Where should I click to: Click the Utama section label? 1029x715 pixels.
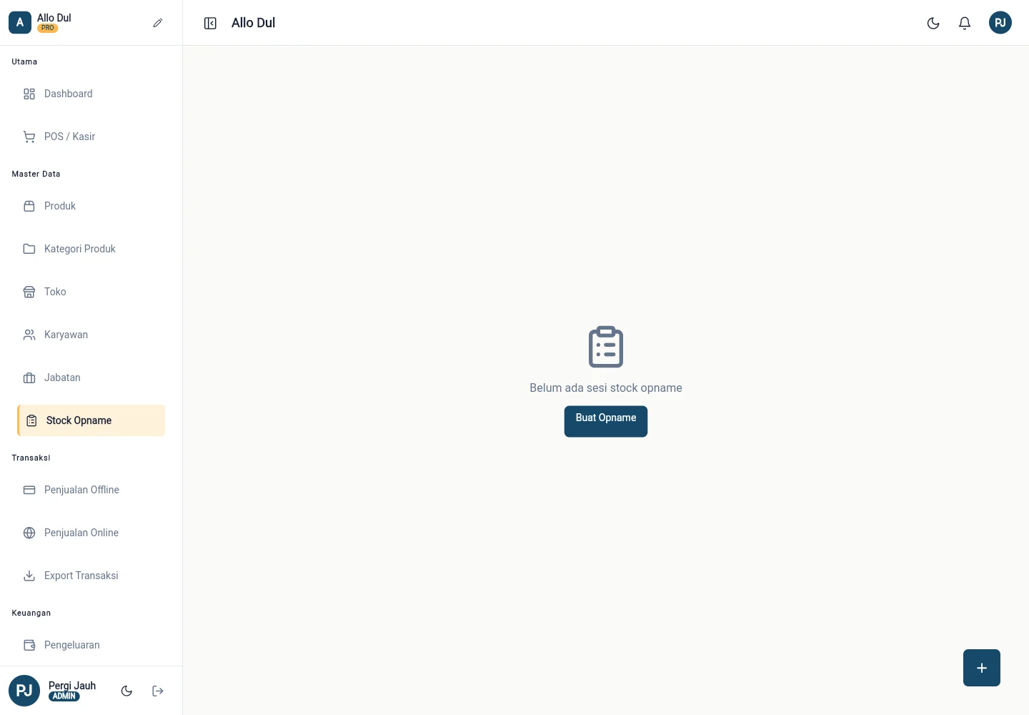[24, 61]
